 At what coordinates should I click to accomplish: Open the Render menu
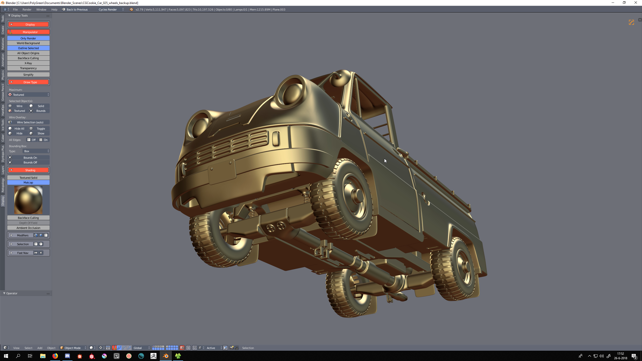27,10
